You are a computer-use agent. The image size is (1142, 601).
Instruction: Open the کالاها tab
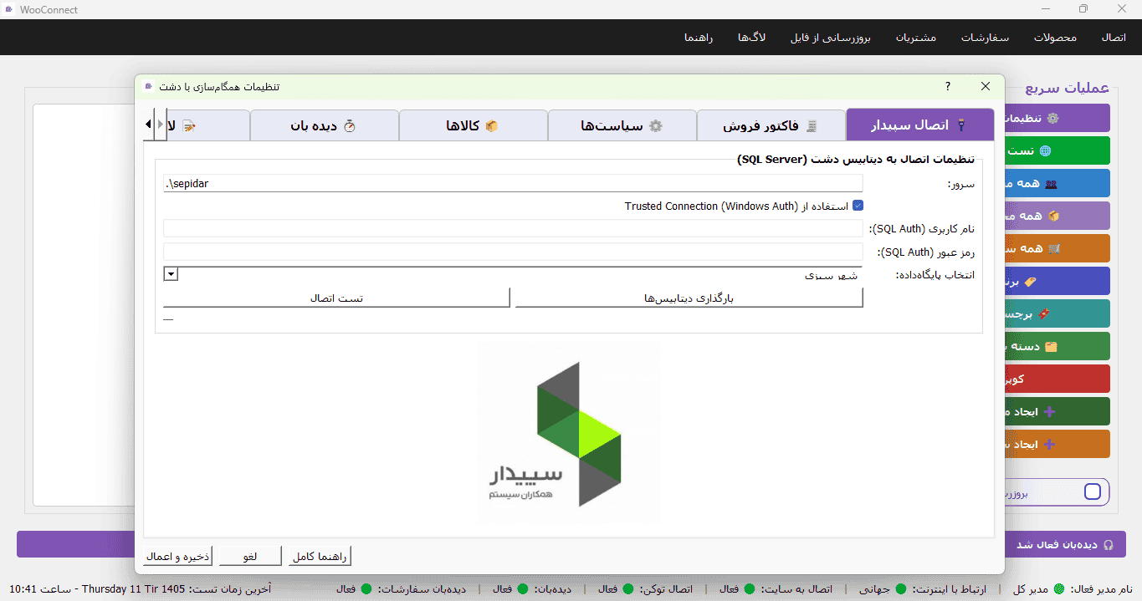tap(474, 125)
